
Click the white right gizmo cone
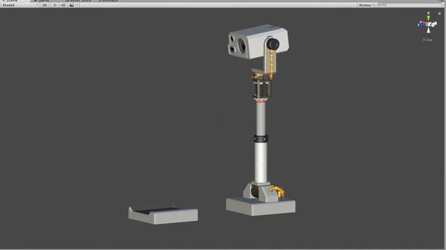pos(434,25)
